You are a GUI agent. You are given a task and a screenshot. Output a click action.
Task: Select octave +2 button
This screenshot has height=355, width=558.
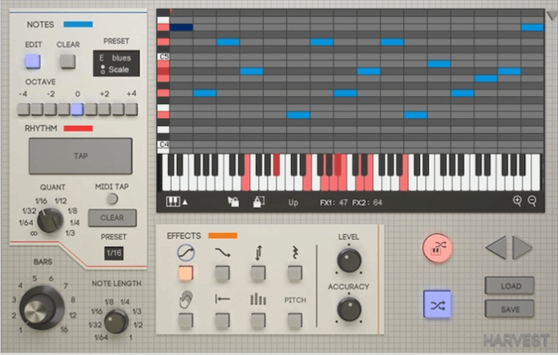tap(104, 109)
